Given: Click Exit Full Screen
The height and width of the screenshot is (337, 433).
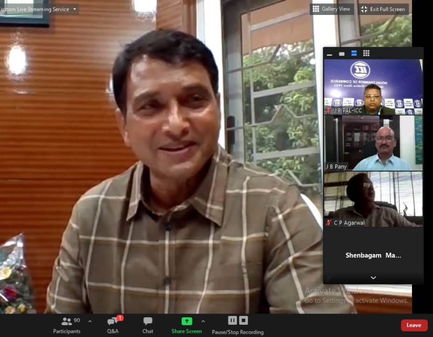Looking at the screenshot, I should coord(383,9).
